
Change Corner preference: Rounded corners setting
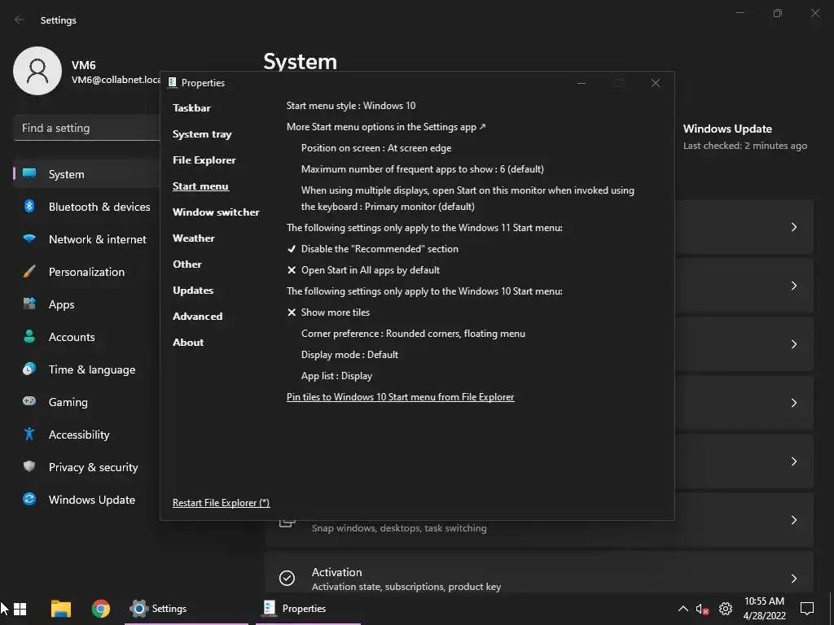413,334
